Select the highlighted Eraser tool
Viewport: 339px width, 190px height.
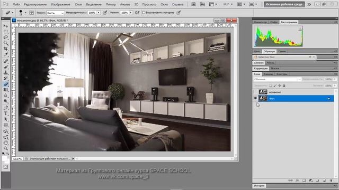tap(6, 84)
